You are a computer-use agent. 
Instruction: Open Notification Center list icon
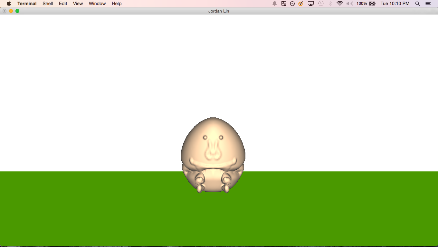[x=428, y=4]
